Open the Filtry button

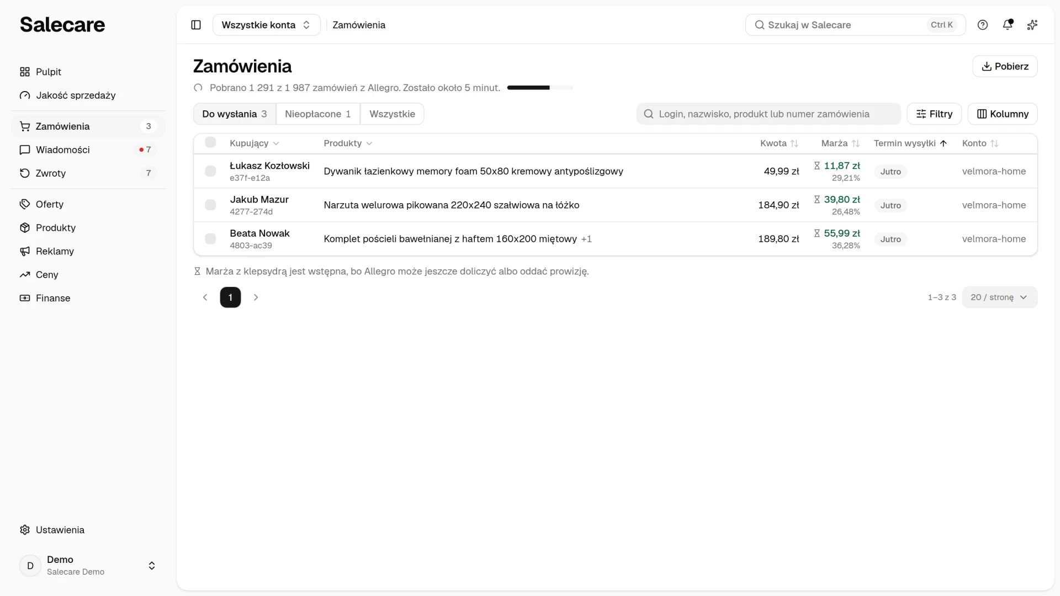coord(934,114)
